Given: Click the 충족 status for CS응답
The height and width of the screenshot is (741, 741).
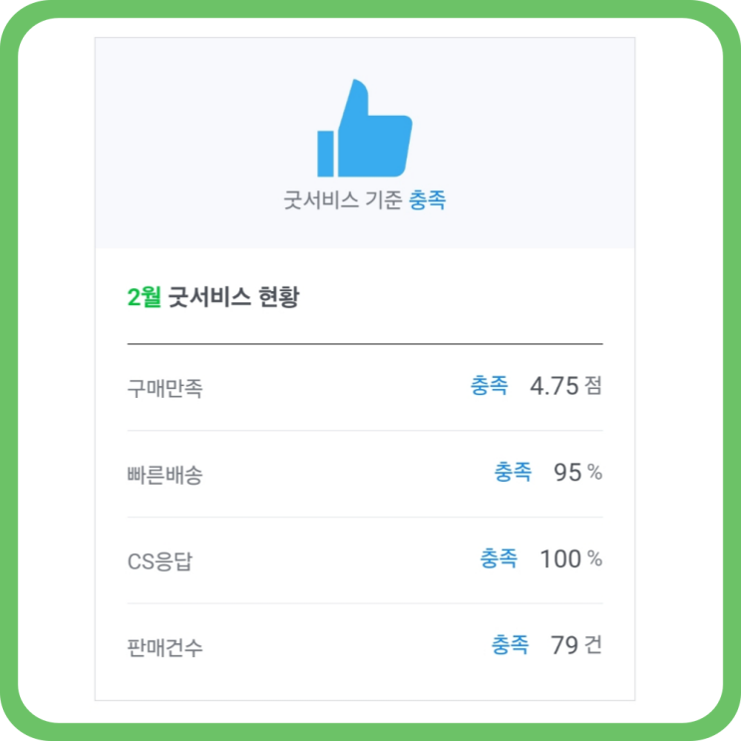Looking at the screenshot, I should [x=499, y=558].
